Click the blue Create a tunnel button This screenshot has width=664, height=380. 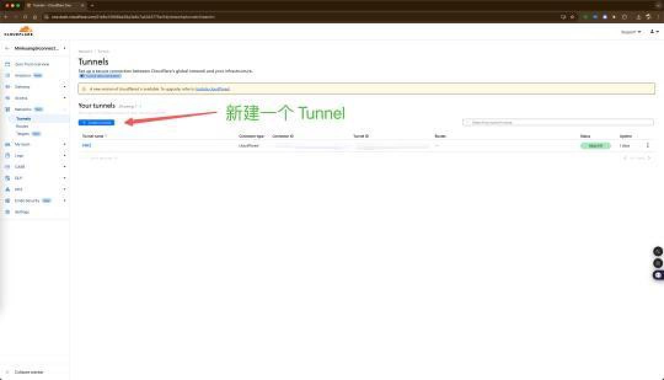point(96,122)
